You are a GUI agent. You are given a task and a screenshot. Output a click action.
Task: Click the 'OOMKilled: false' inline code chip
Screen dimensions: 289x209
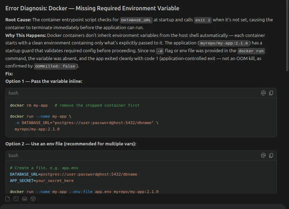pos(55,66)
